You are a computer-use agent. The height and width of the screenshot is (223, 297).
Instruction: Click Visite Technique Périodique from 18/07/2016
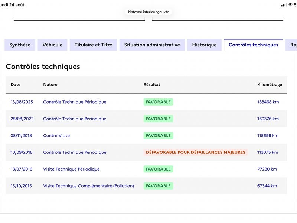click(71, 169)
